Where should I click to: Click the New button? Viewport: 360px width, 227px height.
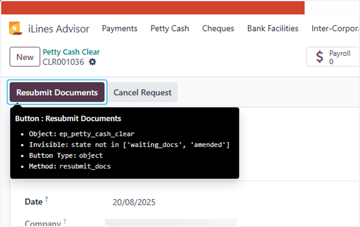coord(25,57)
